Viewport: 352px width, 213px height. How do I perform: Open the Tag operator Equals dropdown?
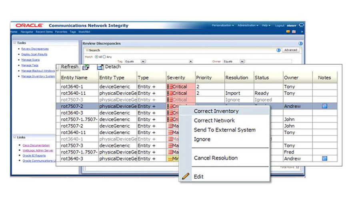135,61
